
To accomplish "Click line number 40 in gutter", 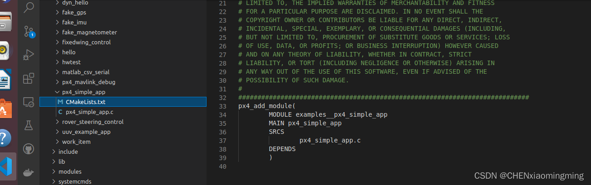I will click(x=222, y=166).
